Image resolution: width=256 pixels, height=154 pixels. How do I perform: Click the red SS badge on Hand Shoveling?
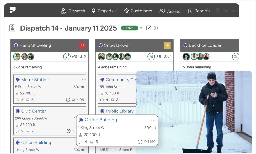click(x=82, y=45)
